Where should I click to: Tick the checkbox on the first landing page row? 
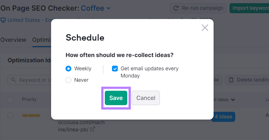point(10,116)
